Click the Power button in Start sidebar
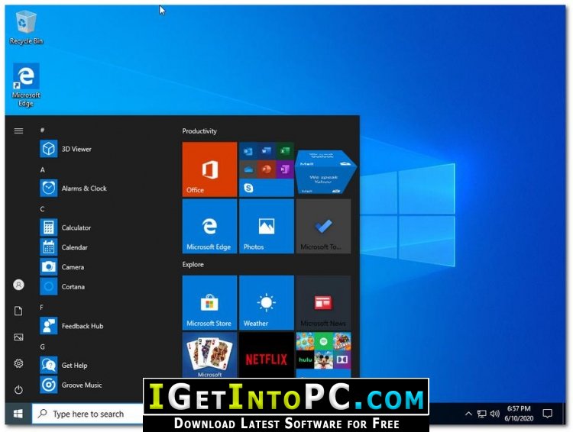This screenshot has width=573, height=432. tap(18, 390)
